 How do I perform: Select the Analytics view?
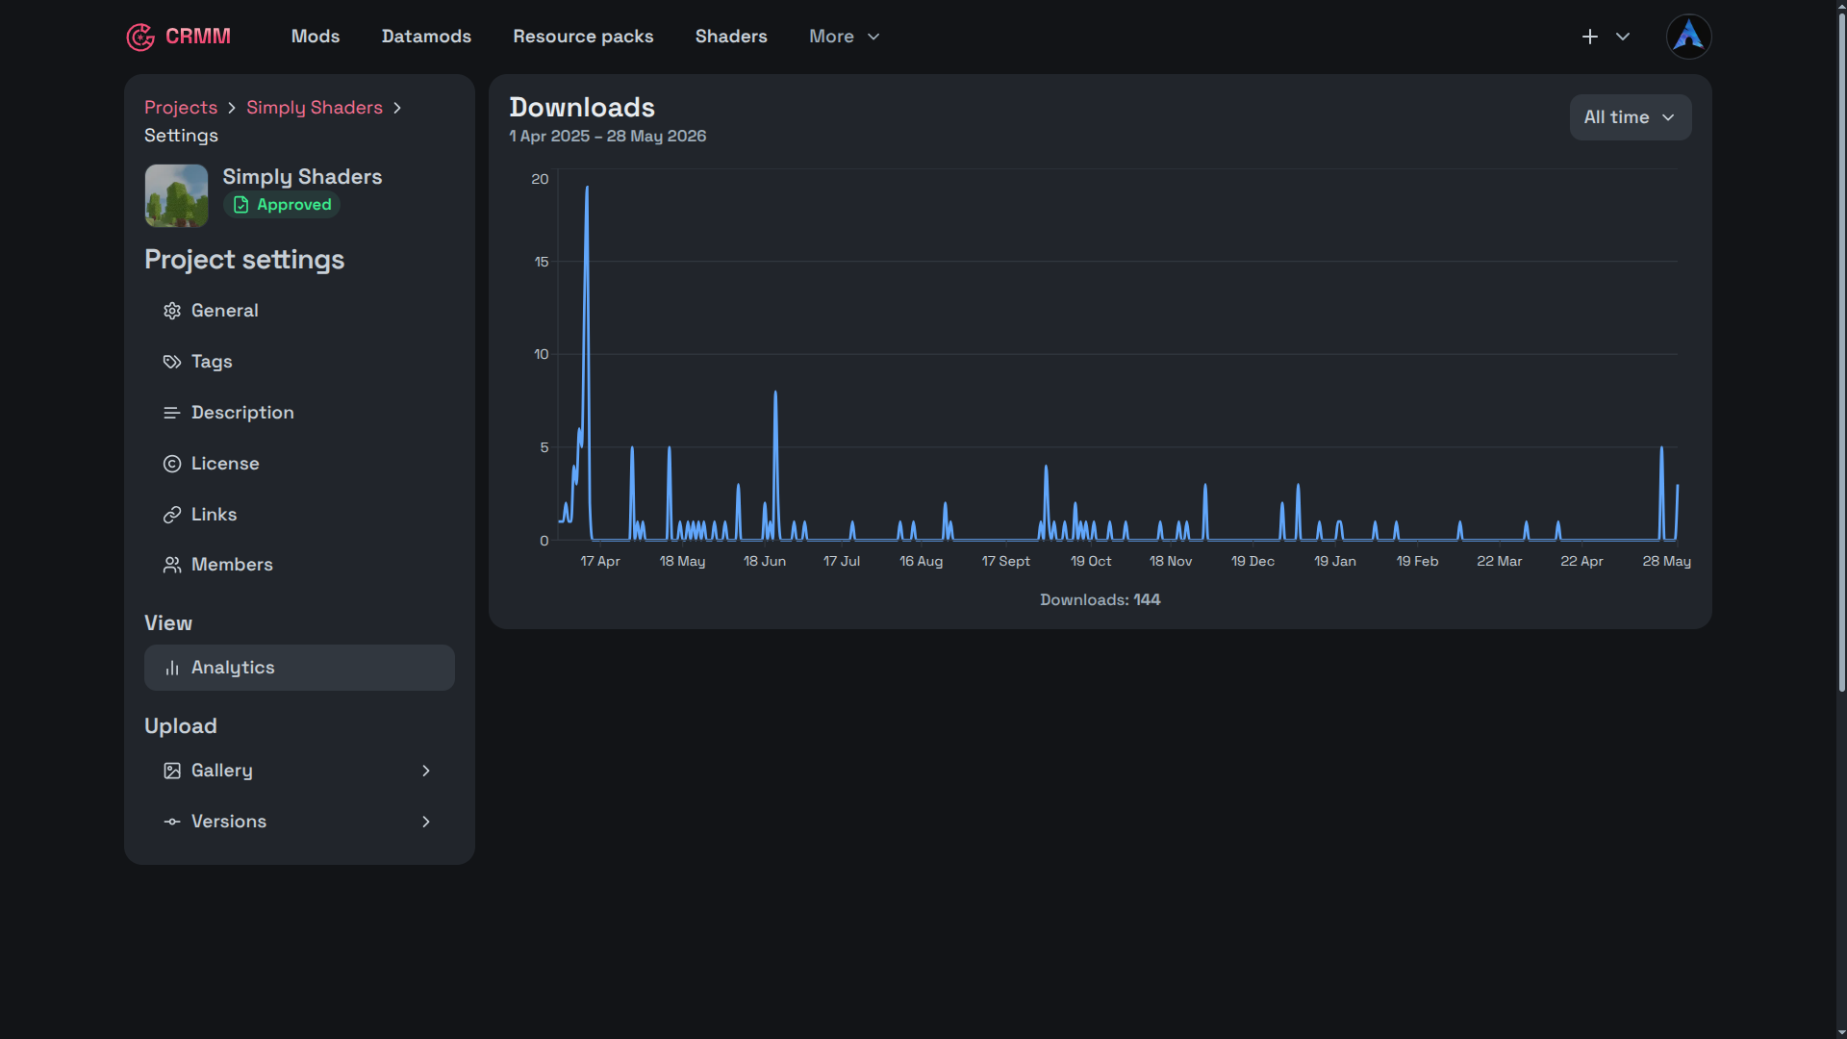(299, 668)
